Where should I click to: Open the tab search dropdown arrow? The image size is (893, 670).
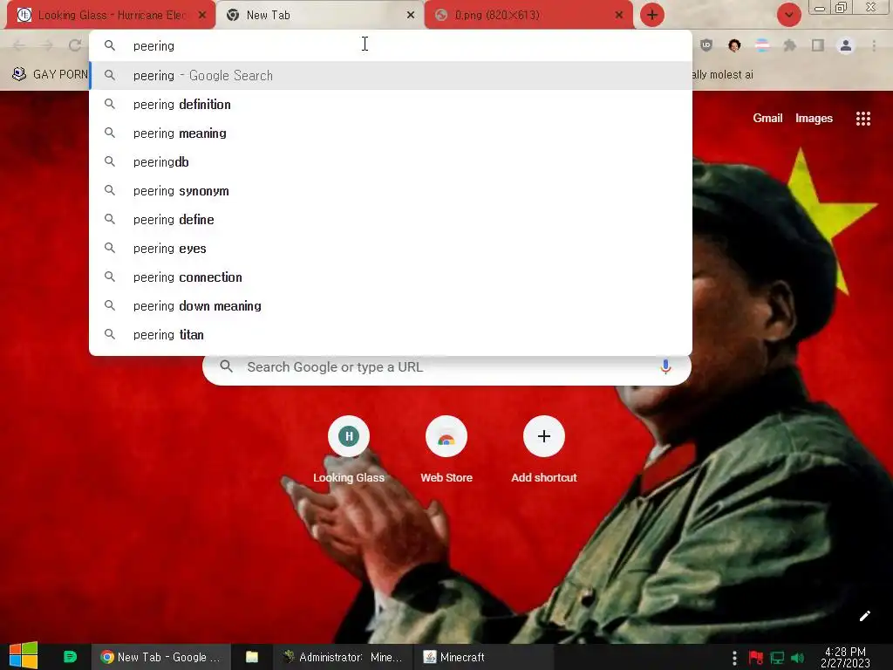tap(788, 15)
